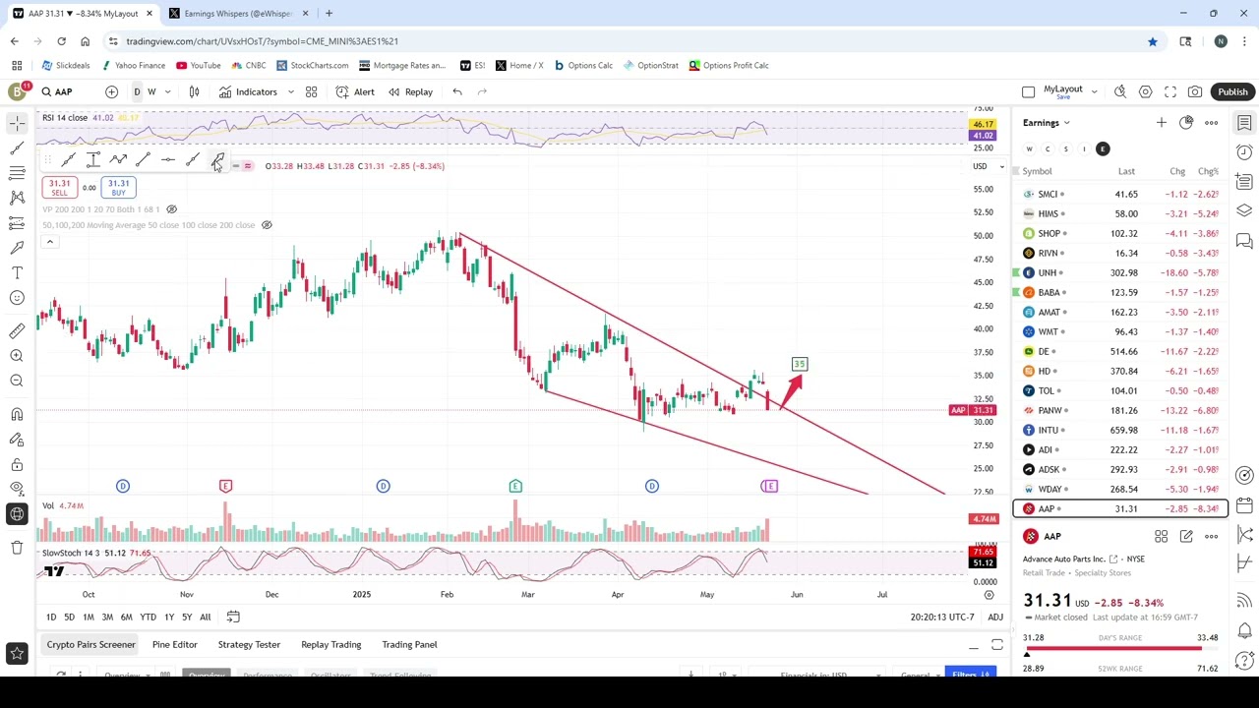Set chart range to YTD
This screenshot has width=1259, height=708.
point(148,617)
